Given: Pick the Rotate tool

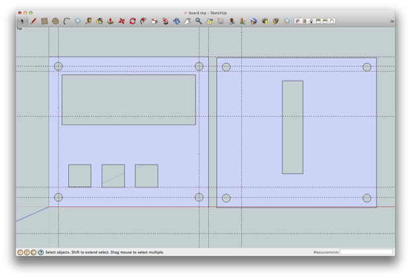Looking at the screenshot, I should point(133,21).
